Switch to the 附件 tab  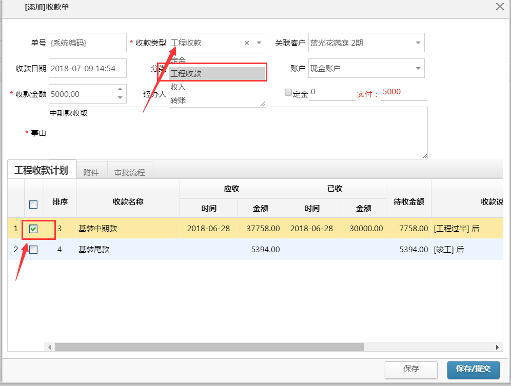pos(91,172)
